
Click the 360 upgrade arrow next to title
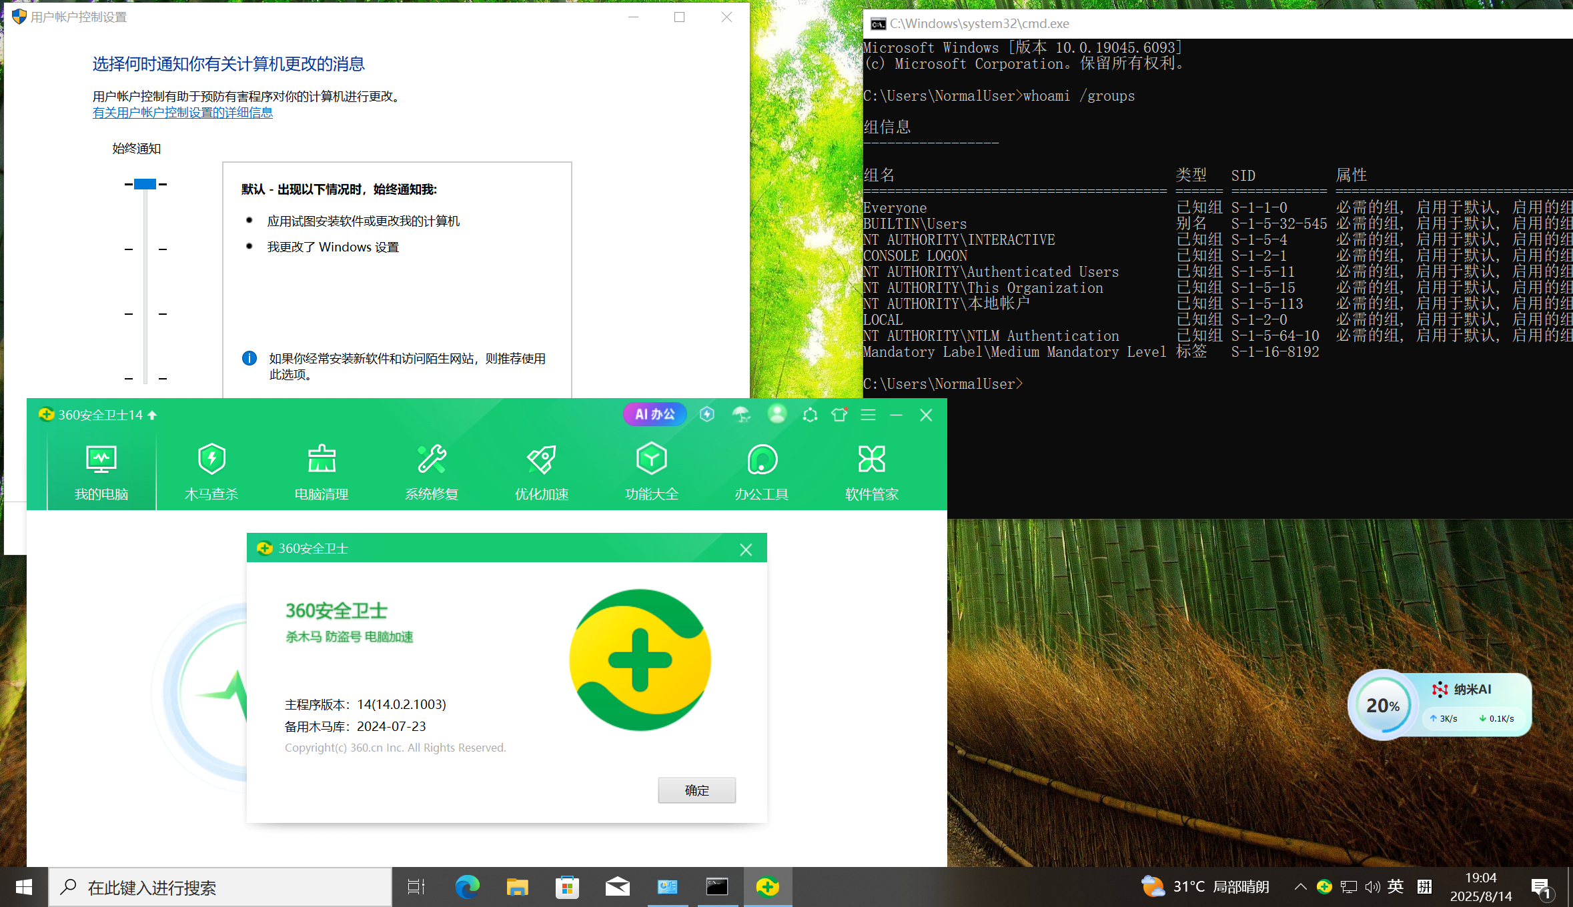pyautogui.click(x=152, y=415)
